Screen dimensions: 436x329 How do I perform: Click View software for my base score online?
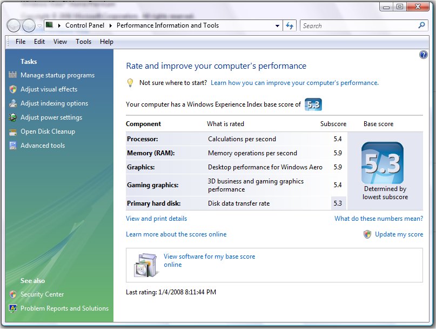click(x=209, y=260)
